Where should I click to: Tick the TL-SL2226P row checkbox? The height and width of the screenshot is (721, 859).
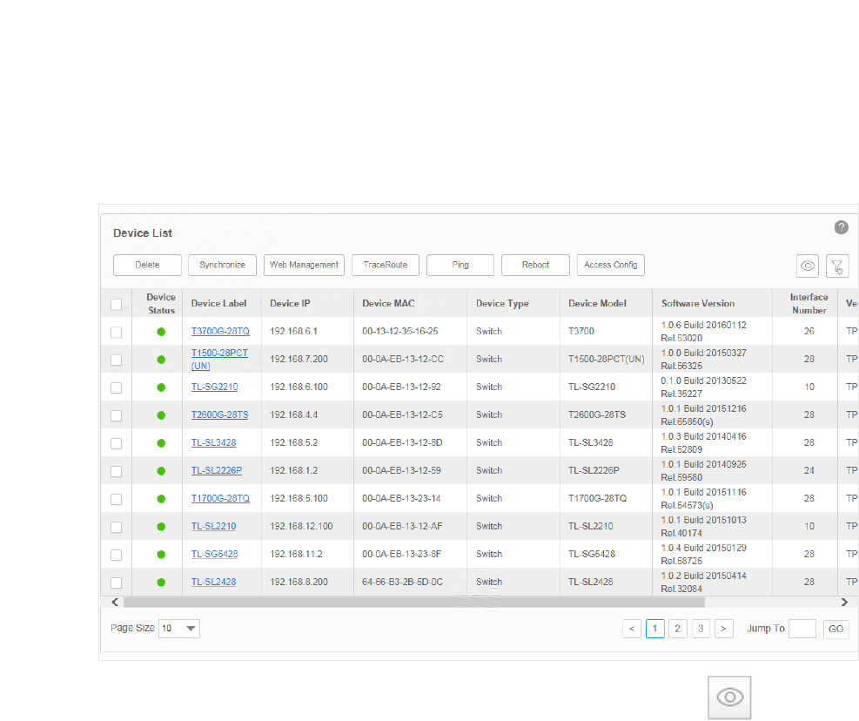point(116,472)
